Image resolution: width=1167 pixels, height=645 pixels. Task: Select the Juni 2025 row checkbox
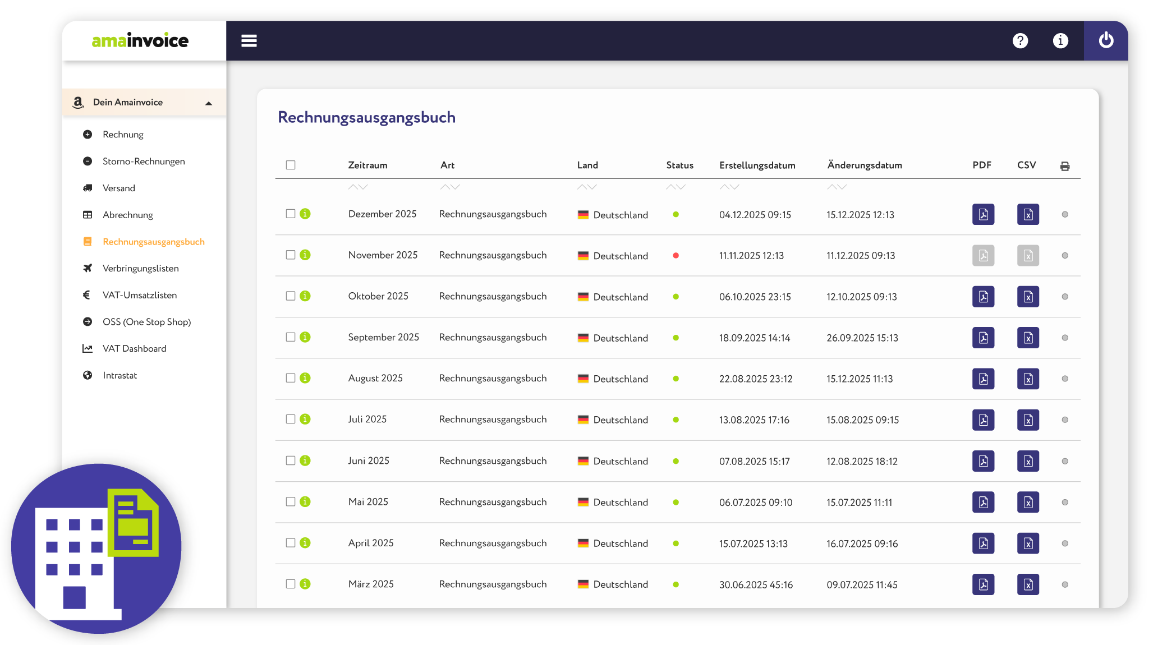[291, 460]
